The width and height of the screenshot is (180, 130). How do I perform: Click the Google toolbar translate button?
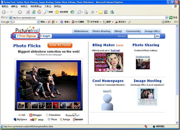point(107,22)
